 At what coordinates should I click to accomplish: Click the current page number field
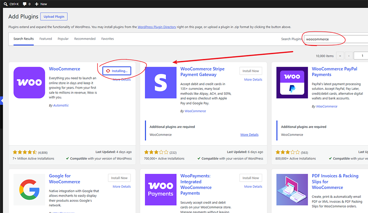tap(361, 56)
